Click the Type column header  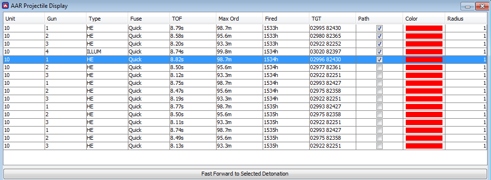click(107, 19)
